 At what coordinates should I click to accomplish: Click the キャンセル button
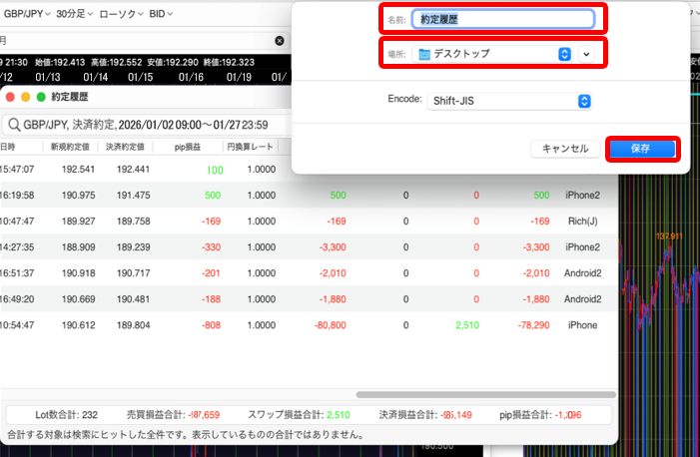pyautogui.click(x=564, y=149)
